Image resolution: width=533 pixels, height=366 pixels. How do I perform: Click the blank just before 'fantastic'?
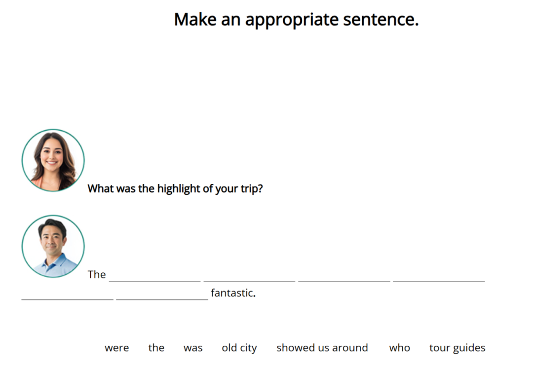click(162, 294)
